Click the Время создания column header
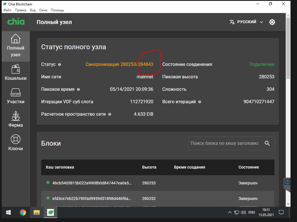This screenshot has height=222, width=297. coord(190,167)
